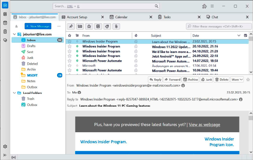Image resolution: width=253 pixels, height=160 pixels.
Task: Click message list scrollbar down arrow
Action: click(251, 72)
